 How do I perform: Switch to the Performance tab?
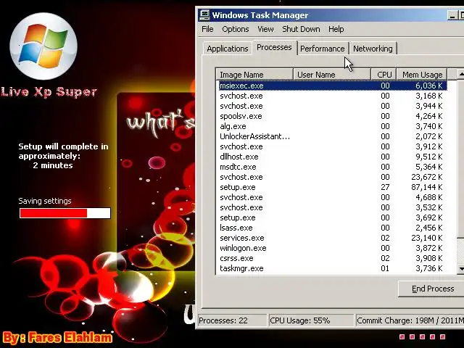322,49
